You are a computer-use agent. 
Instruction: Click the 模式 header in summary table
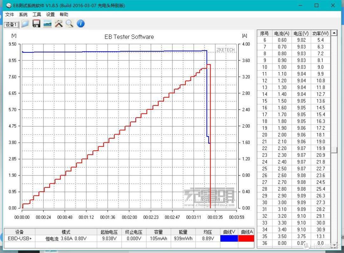click(x=66, y=232)
